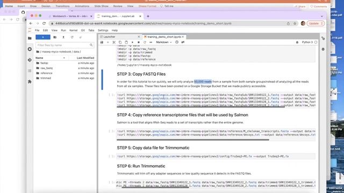Screen dimensions: 344x193
Task: Open the Kernel menu
Action: pyautogui.click(x=73, y=31)
